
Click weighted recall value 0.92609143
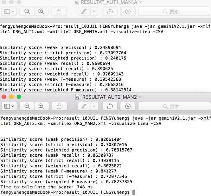tap(110, 74)
